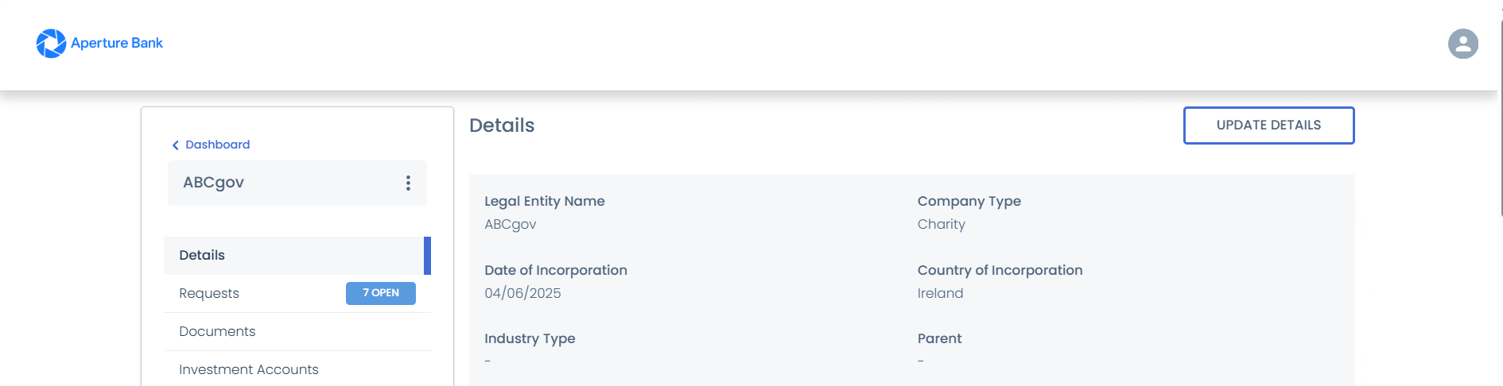Go back to the Dashboard link

[x=217, y=145]
